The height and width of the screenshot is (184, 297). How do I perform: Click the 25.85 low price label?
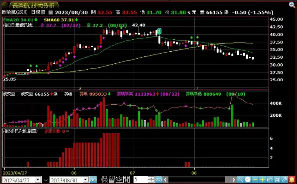(9, 79)
